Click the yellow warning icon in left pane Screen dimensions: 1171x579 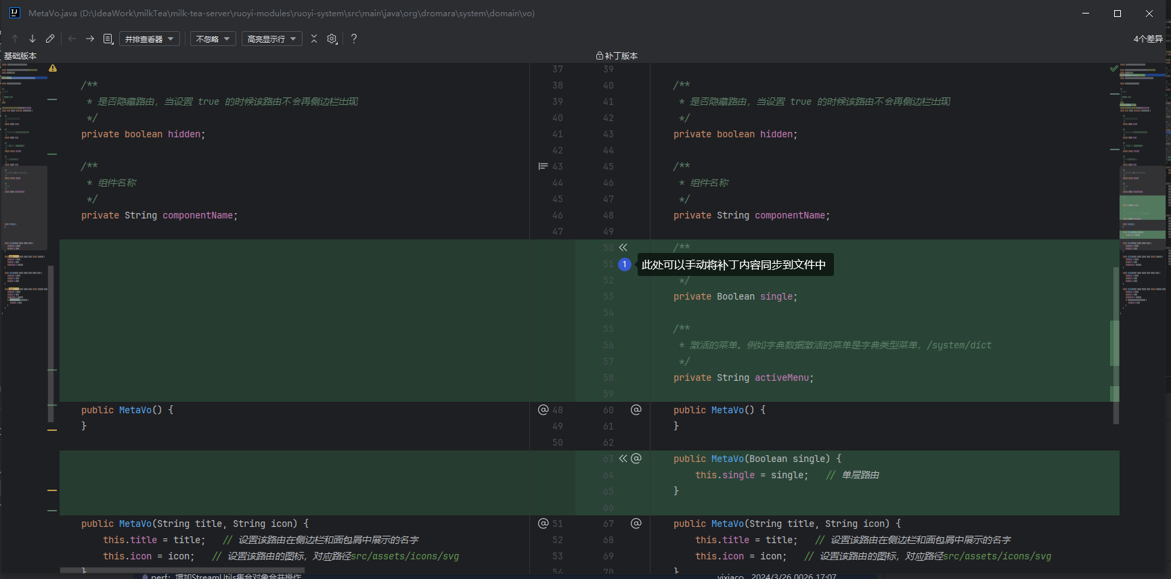point(53,68)
